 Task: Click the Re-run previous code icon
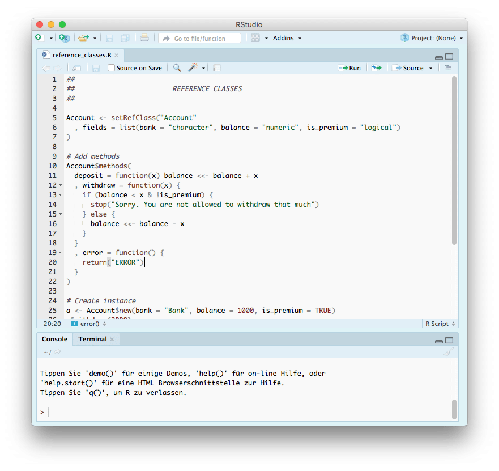(377, 68)
